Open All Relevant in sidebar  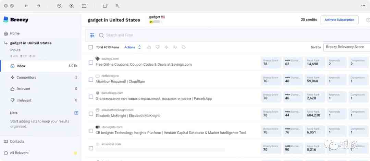[19, 153]
